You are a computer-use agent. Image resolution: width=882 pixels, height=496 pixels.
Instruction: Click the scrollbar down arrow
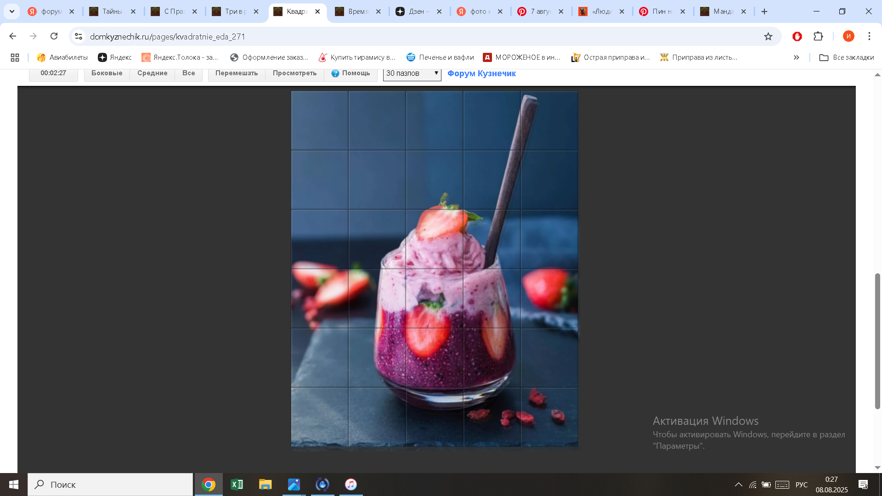point(877,468)
